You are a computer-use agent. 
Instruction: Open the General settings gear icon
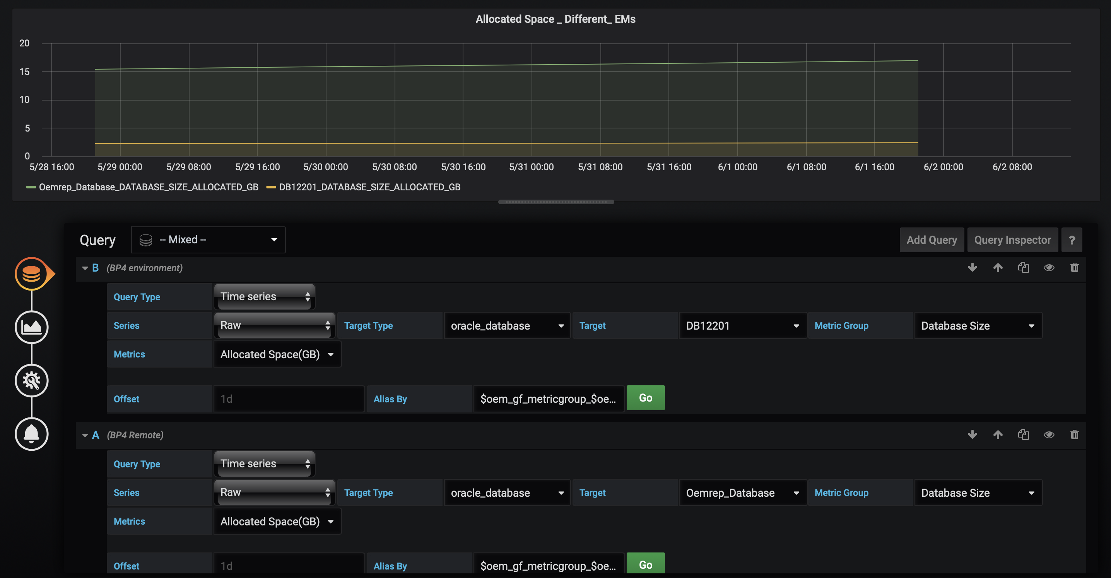tap(32, 380)
